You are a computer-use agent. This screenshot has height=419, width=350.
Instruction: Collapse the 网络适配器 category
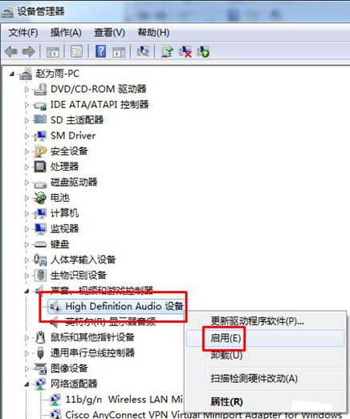pos(26,385)
